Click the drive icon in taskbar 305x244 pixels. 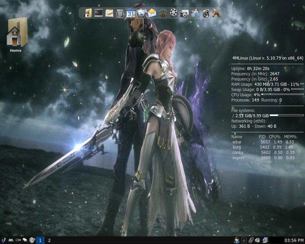point(11,240)
